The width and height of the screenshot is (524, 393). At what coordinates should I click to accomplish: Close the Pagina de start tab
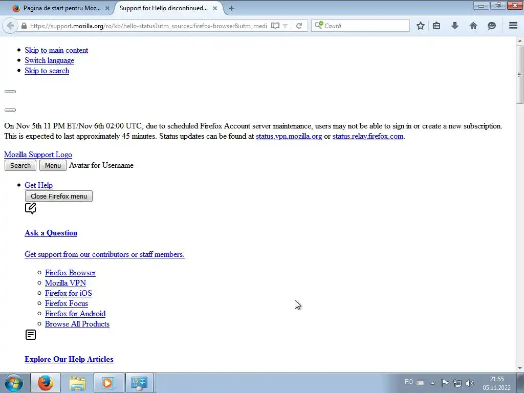[x=107, y=8]
